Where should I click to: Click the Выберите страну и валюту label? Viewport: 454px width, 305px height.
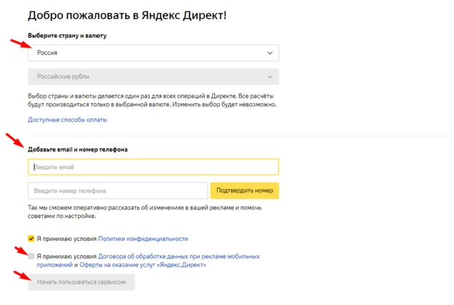pyautogui.click(x=67, y=36)
